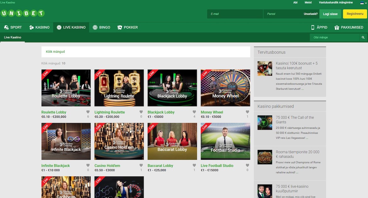Open the language flag dropdown
The width and height of the screenshot is (368, 198).
(363, 3)
